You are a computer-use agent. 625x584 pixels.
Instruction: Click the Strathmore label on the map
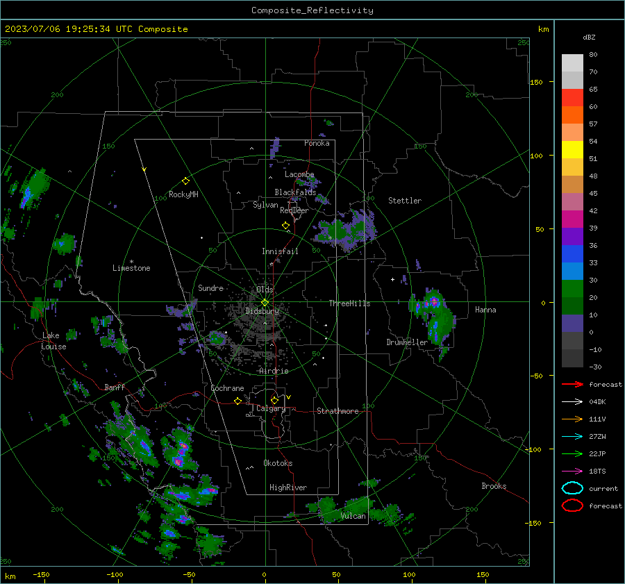click(337, 411)
